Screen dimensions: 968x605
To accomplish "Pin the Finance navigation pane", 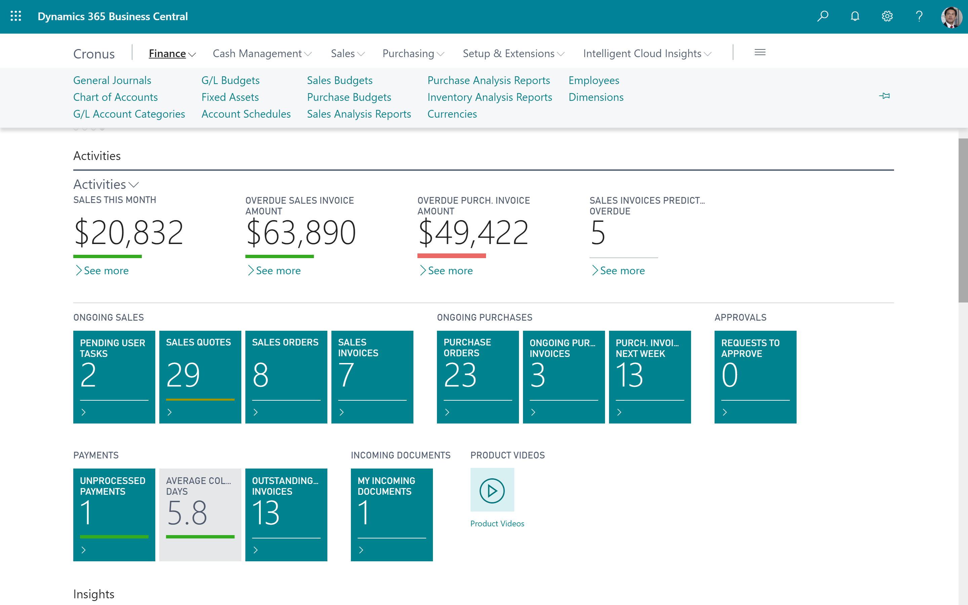I will pyautogui.click(x=885, y=96).
